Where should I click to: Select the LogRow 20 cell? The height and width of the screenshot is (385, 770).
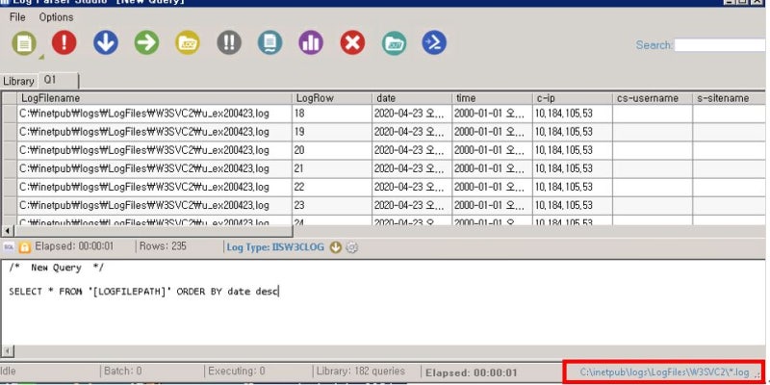pyautogui.click(x=332, y=150)
